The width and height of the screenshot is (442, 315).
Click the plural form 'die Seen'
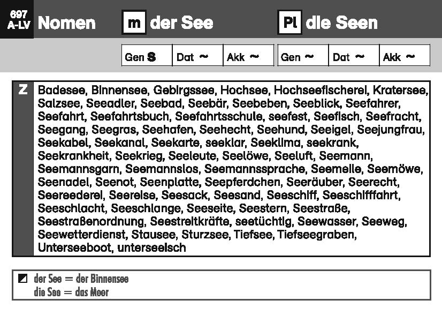point(342,23)
